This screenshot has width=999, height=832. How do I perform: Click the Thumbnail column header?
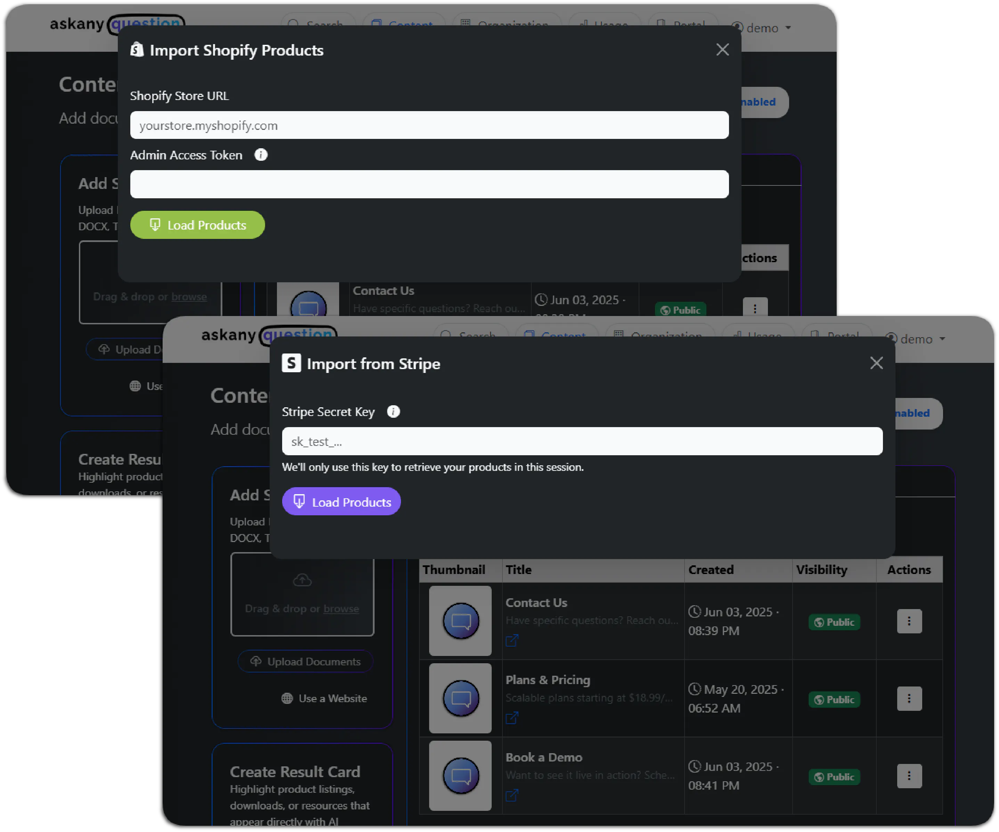[454, 569]
